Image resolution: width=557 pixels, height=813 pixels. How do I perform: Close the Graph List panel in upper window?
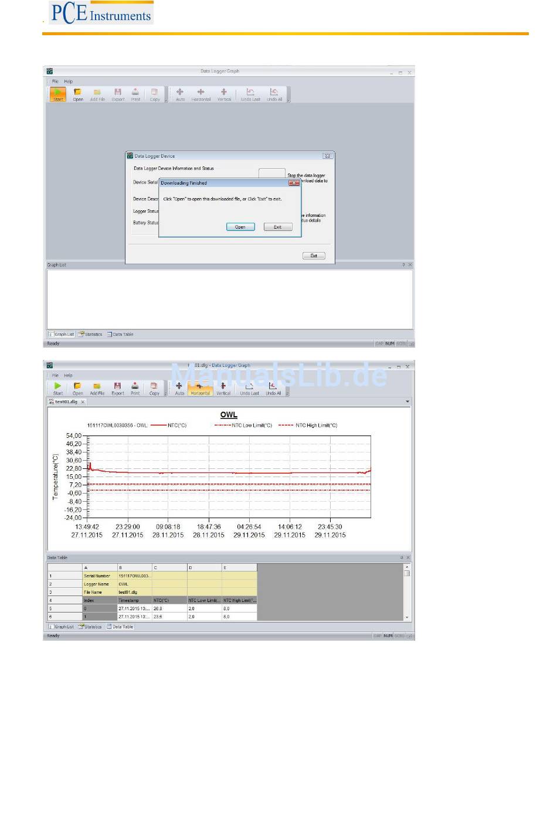(410, 265)
